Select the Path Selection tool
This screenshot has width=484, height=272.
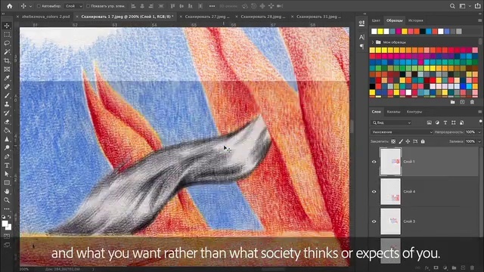click(x=7, y=174)
